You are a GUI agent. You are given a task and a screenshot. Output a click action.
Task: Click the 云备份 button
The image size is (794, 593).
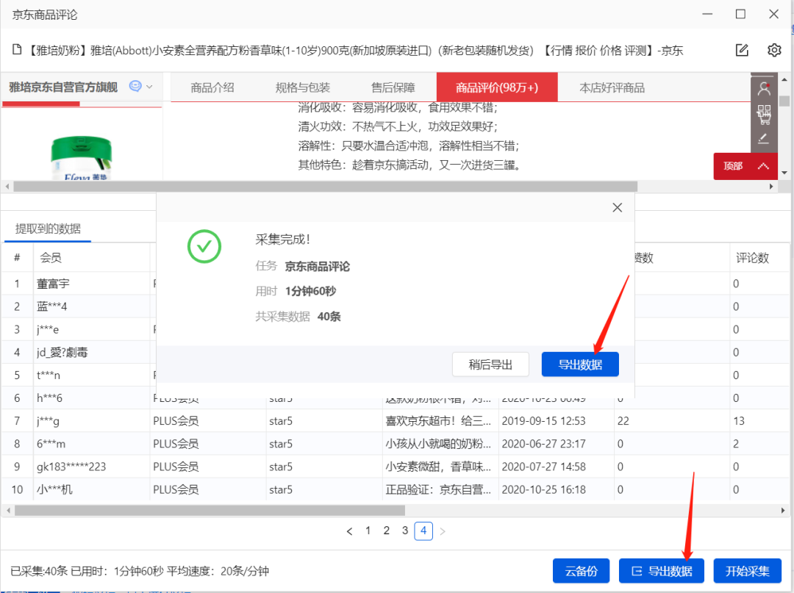click(x=582, y=571)
